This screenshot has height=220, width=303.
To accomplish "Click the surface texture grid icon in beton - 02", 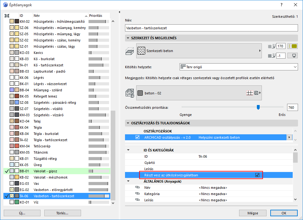I will (x=249, y=93).
